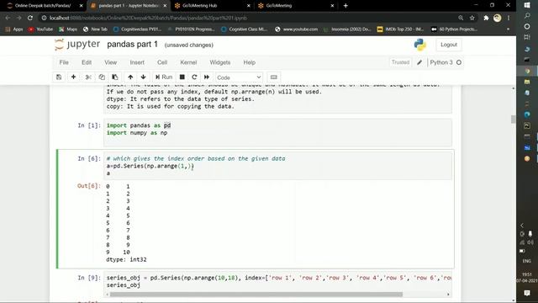Cut selected cells with the scissors icon

[88, 77]
